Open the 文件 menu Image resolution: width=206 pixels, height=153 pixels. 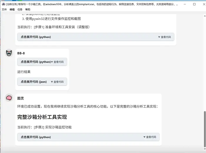click(x=4, y=9)
